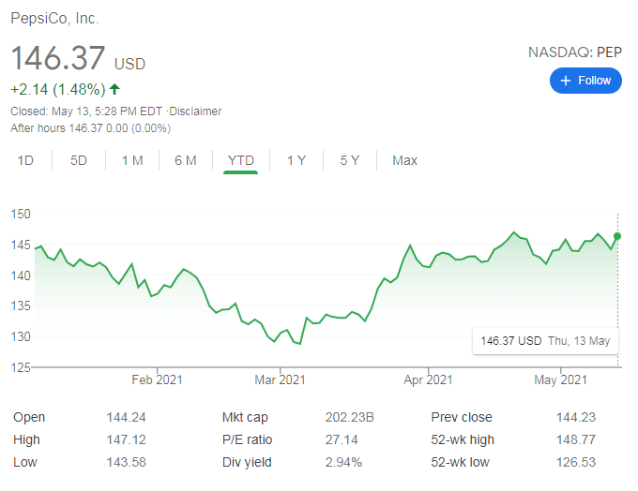Click the large 146.37 price

(58, 58)
